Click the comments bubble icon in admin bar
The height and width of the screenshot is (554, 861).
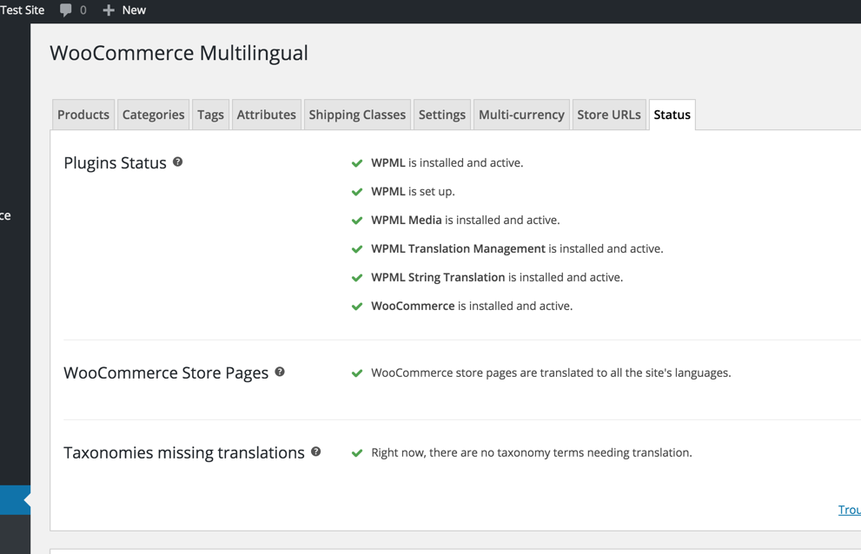[65, 10]
